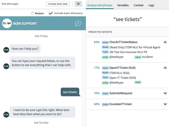The width and height of the screenshot is (169, 127).
Task: Click the 'Open IT Ticket (K20)' topic name
Action: [123, 78]
